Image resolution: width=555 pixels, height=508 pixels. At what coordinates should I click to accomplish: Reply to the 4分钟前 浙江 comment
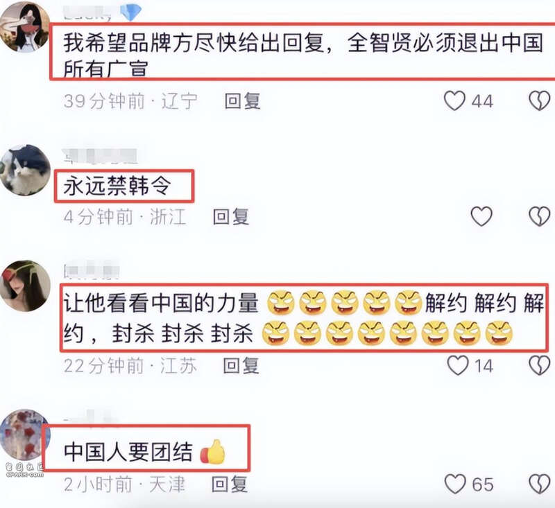coord(231,216)
